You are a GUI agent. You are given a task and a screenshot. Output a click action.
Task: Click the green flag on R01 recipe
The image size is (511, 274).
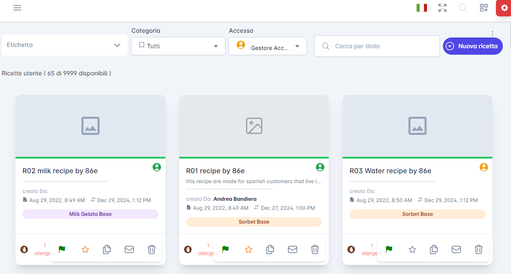(x=225, y=249)
